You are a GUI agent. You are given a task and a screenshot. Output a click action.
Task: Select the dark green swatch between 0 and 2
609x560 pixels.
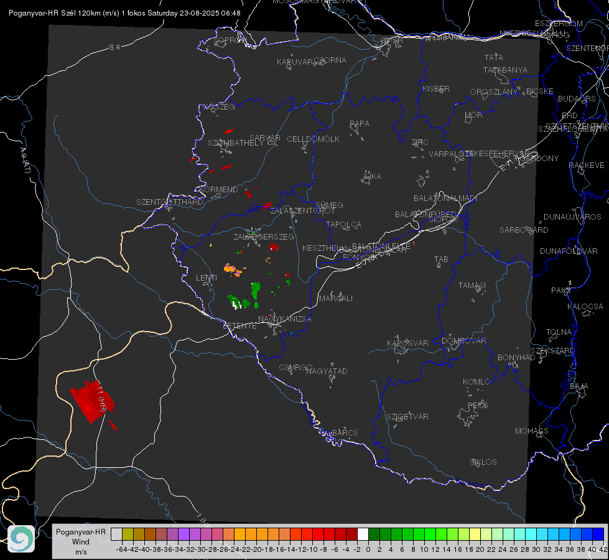coord(374,534)
